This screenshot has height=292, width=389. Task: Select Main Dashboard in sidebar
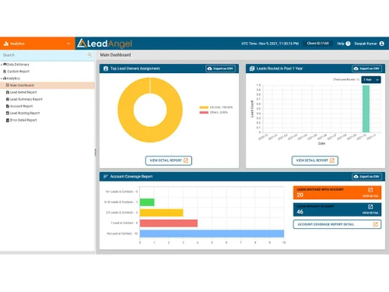(x=47, y=85)
